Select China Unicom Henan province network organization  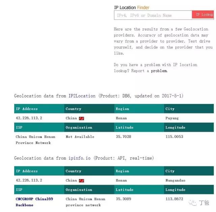85,202
